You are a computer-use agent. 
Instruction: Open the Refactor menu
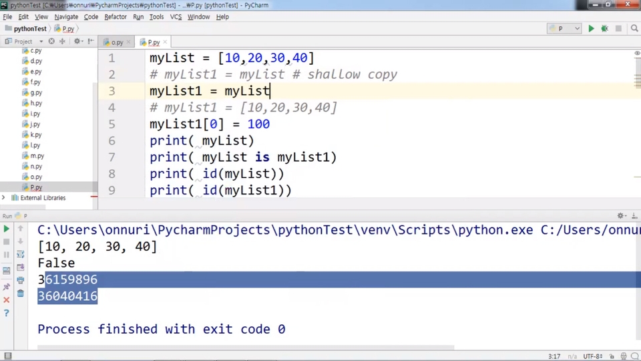(116, 17)
